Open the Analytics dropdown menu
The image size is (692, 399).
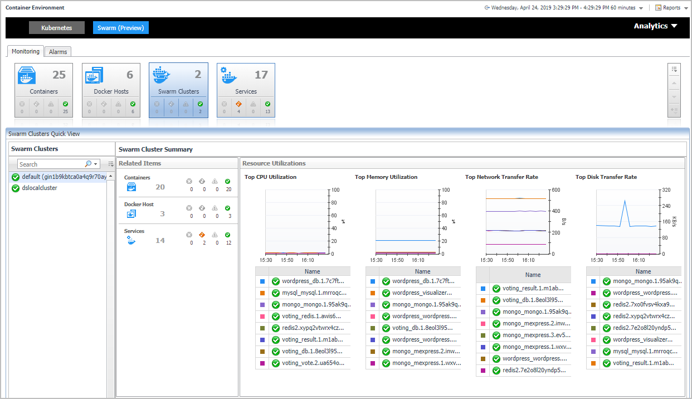655,26
